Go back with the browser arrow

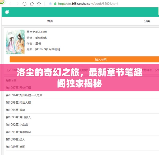[10, 4]
